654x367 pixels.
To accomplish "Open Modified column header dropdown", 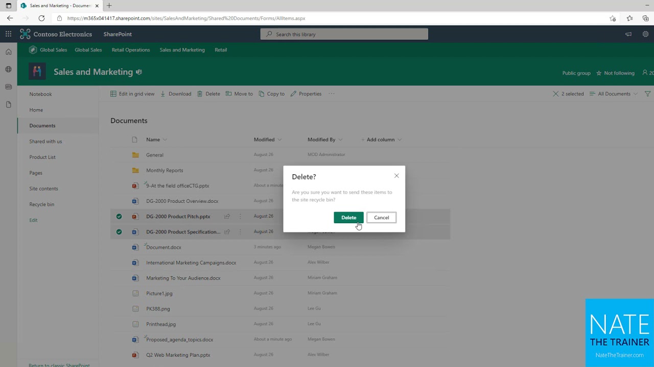I will click(268, 140).
